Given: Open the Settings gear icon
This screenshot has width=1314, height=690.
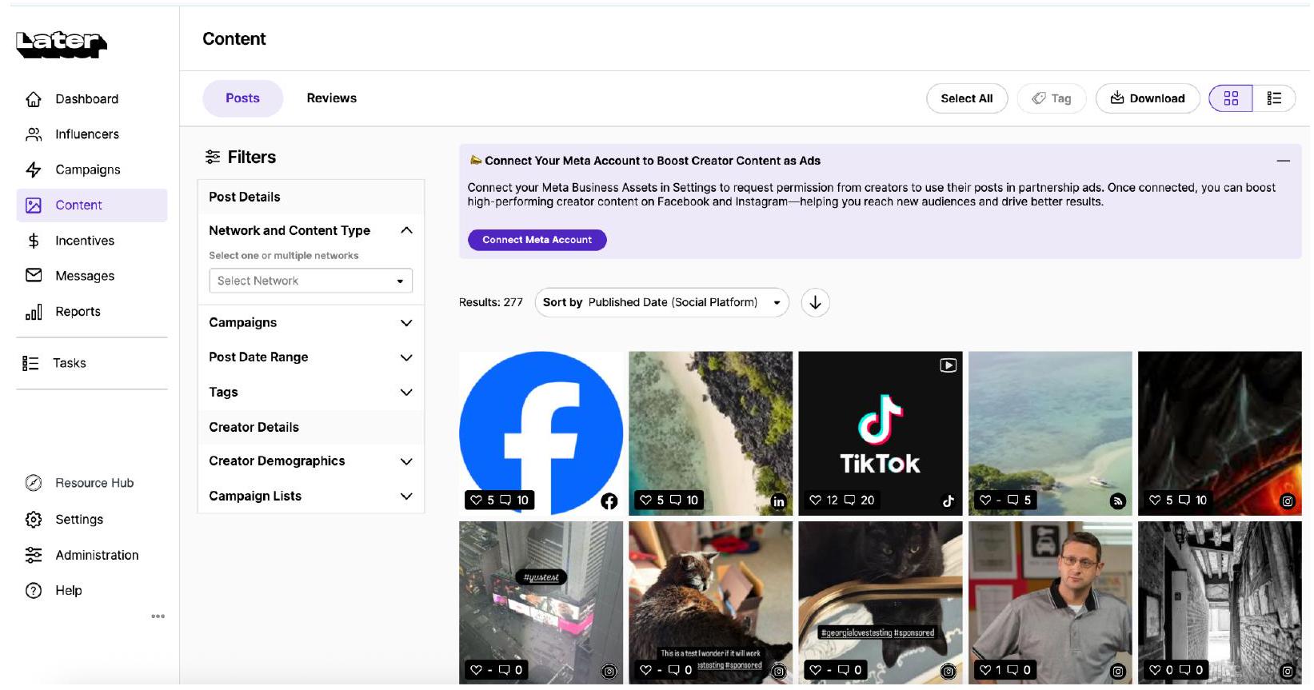Looking at the screenshot, I should click(x=34, y=520).
